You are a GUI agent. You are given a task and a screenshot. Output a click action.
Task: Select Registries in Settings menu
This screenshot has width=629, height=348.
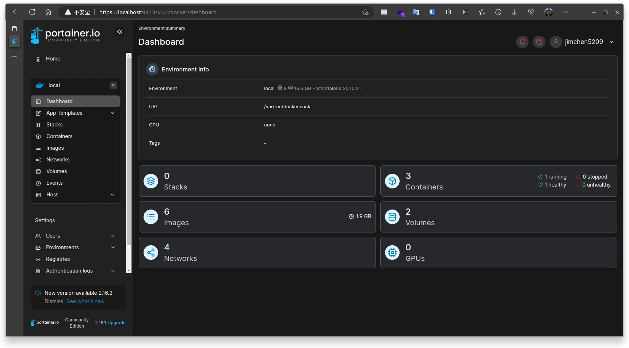[x=58, y=259]
